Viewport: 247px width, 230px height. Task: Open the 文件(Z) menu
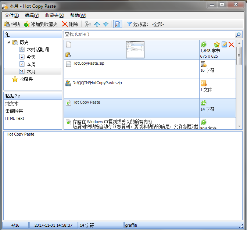tap(12, 15)
